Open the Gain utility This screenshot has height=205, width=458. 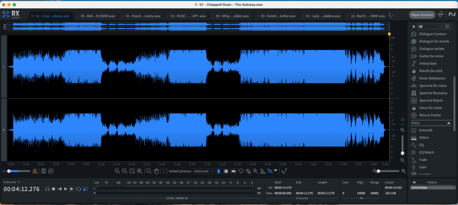coord(419,167)
